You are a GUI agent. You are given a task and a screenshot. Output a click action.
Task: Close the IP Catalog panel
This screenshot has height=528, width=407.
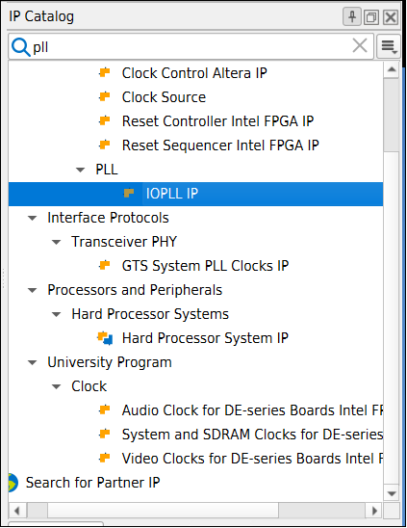(x=391, y=16)
